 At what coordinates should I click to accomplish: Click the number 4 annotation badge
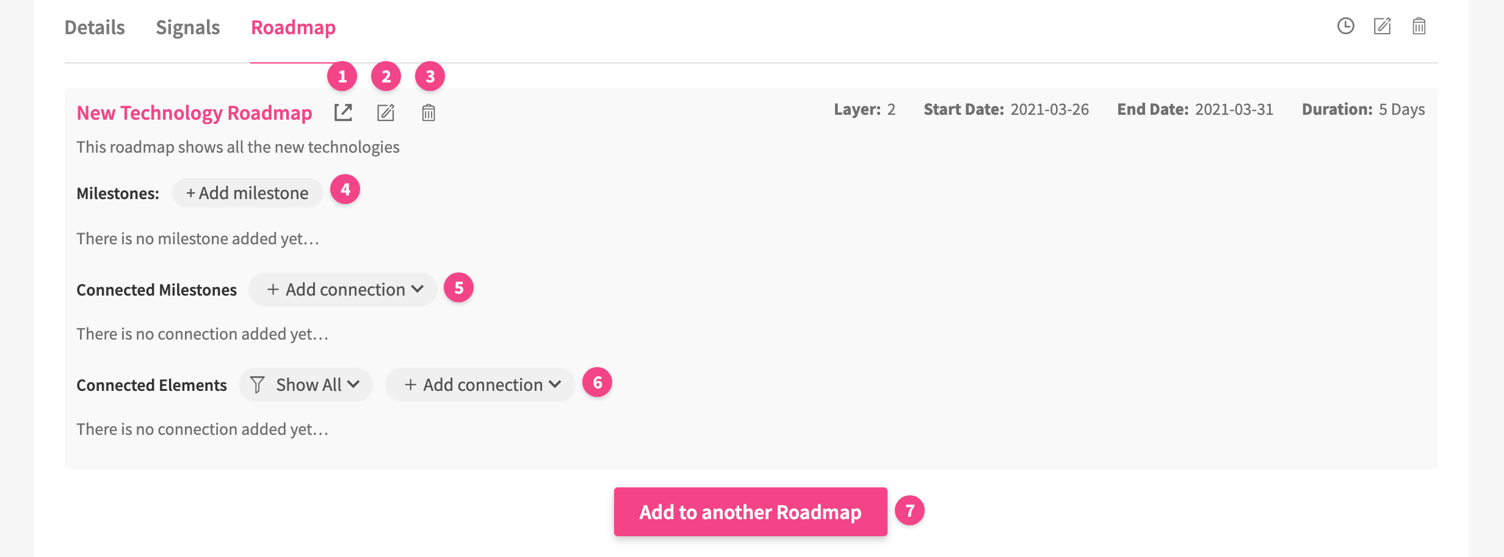tap(345, 190)
